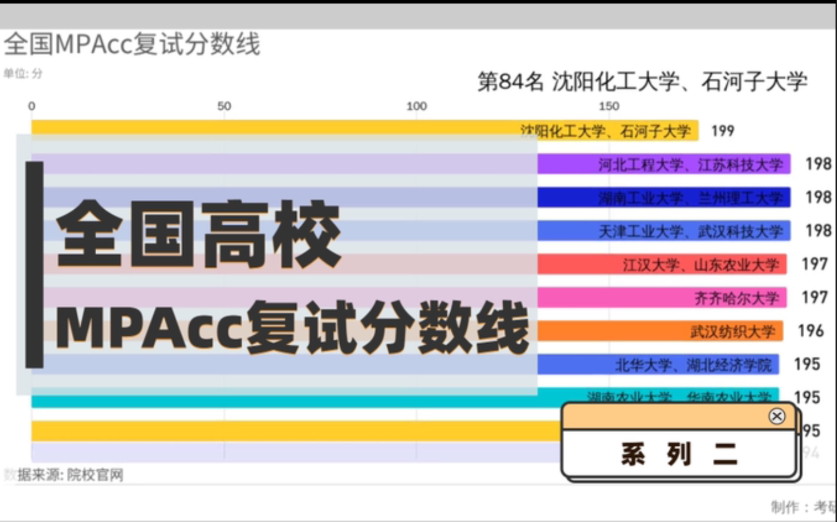Screen dimensions: 837x522
Task: Click the axis tick label 0
Action: (31, 106)
